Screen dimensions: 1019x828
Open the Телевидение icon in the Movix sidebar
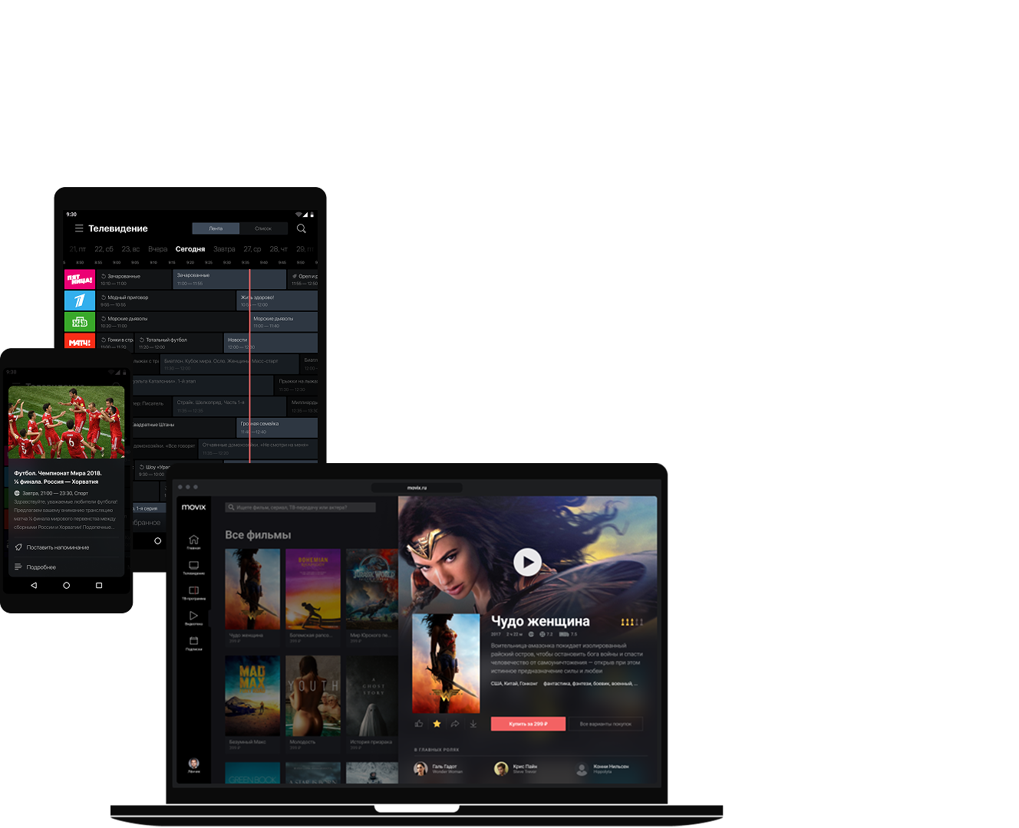(193, 565)
